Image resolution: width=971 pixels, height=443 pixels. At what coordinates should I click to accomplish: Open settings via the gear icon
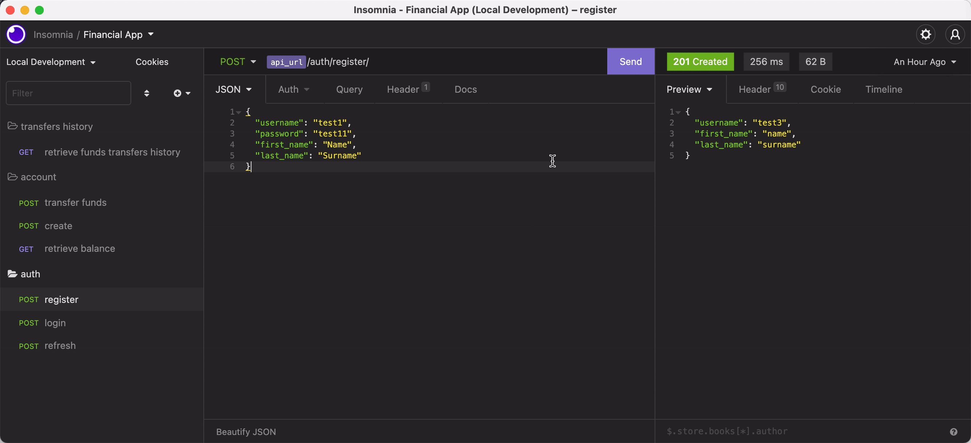pyautogui.click(x=925, y=34)
